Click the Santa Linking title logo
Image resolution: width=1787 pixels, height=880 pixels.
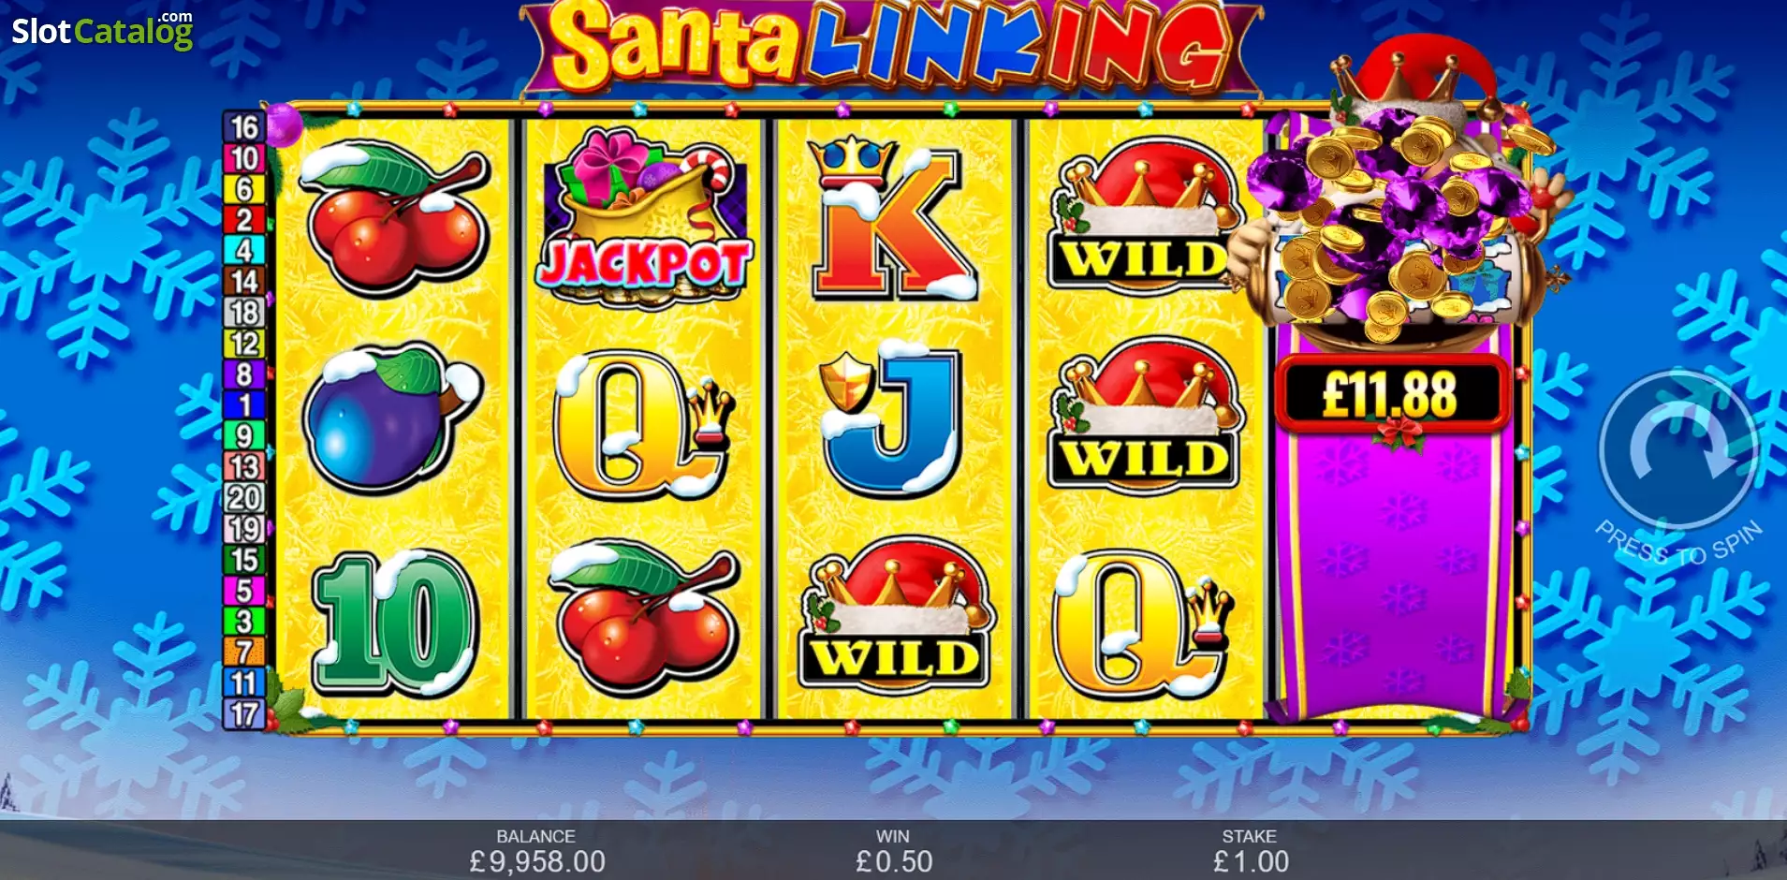pyautogui.click(x=891, y=46)
